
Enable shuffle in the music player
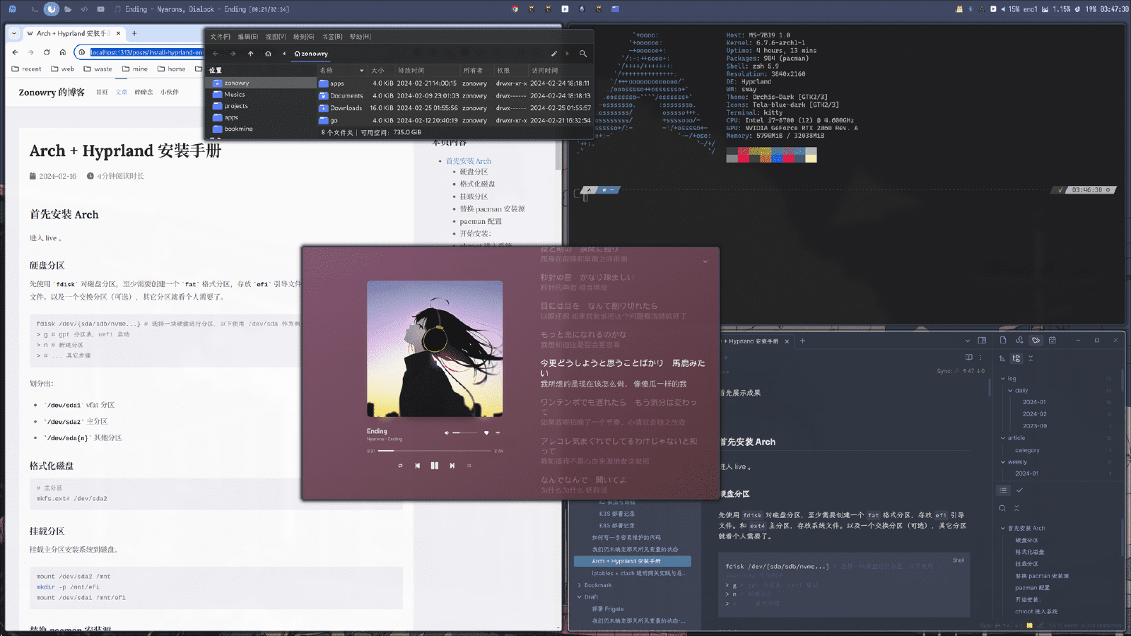click(469, 466)
